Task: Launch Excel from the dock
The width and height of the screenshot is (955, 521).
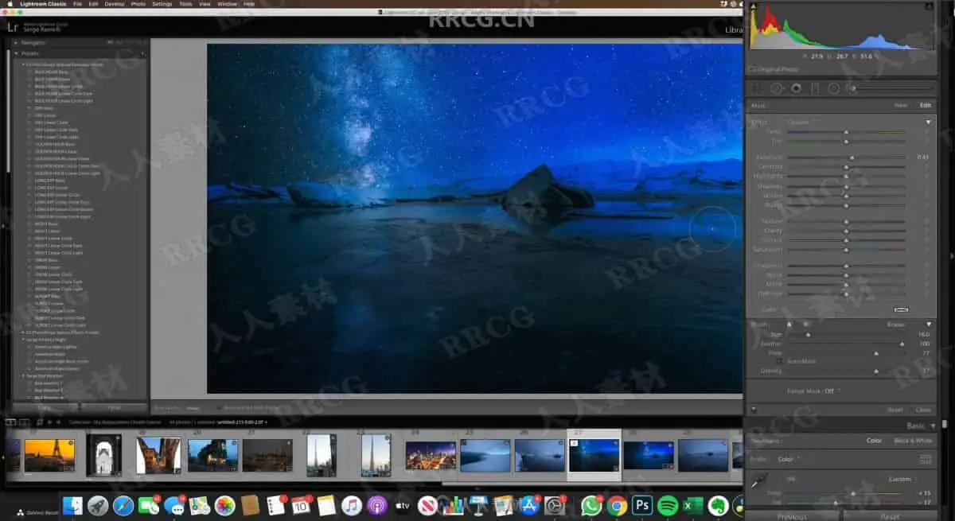Action: tap(693, 505)
